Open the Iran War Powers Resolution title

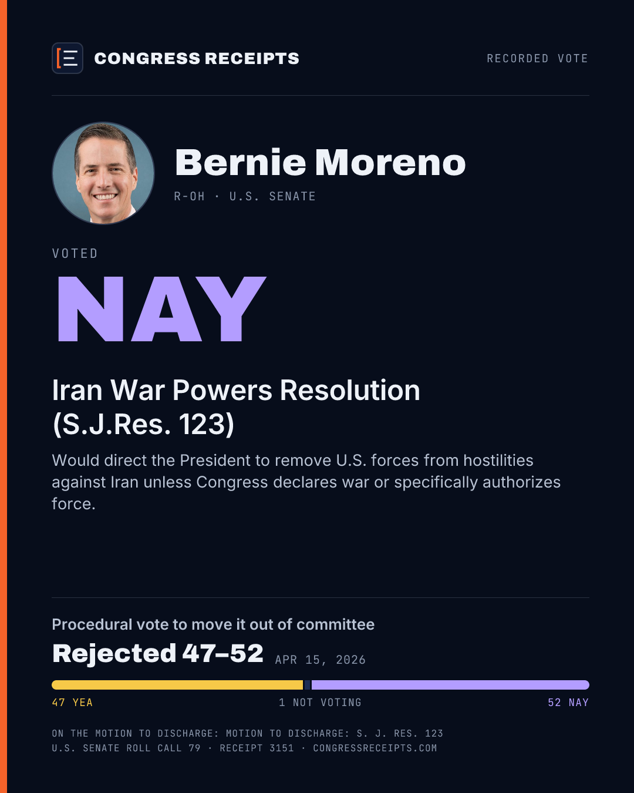[236, 407]
